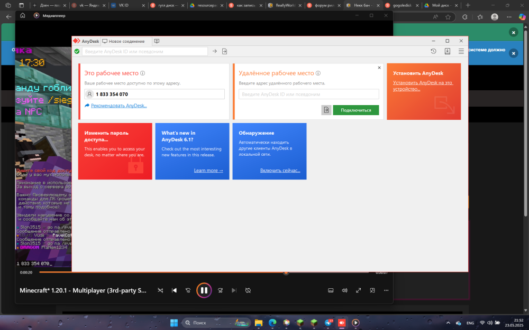Open Edge settings and more menu

point(509,17)
